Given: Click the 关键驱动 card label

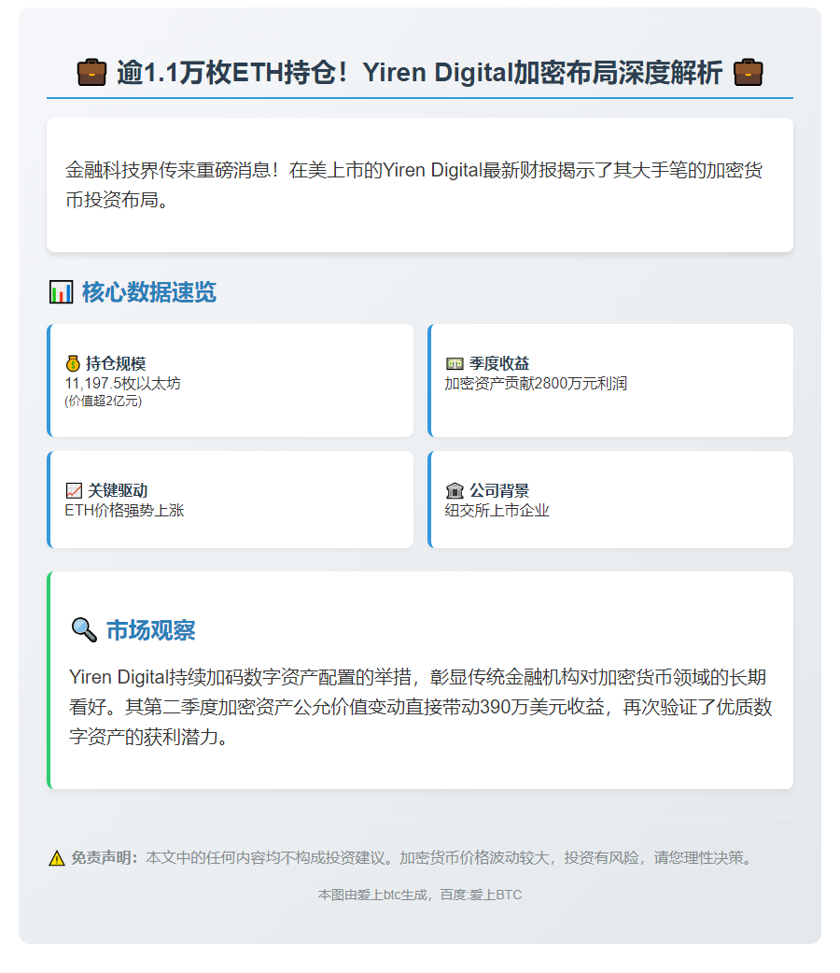Looking at the screenshot, I should click(x=118, y=490).
